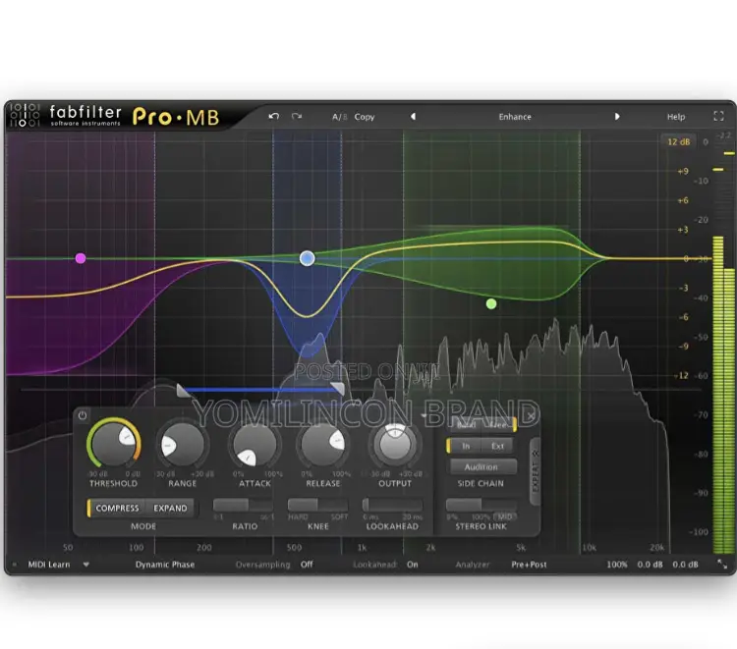Click the FabFilter logo icon
Image resolution: width=737 pixels, height=649 pixels.
click(x=25, y=115)
